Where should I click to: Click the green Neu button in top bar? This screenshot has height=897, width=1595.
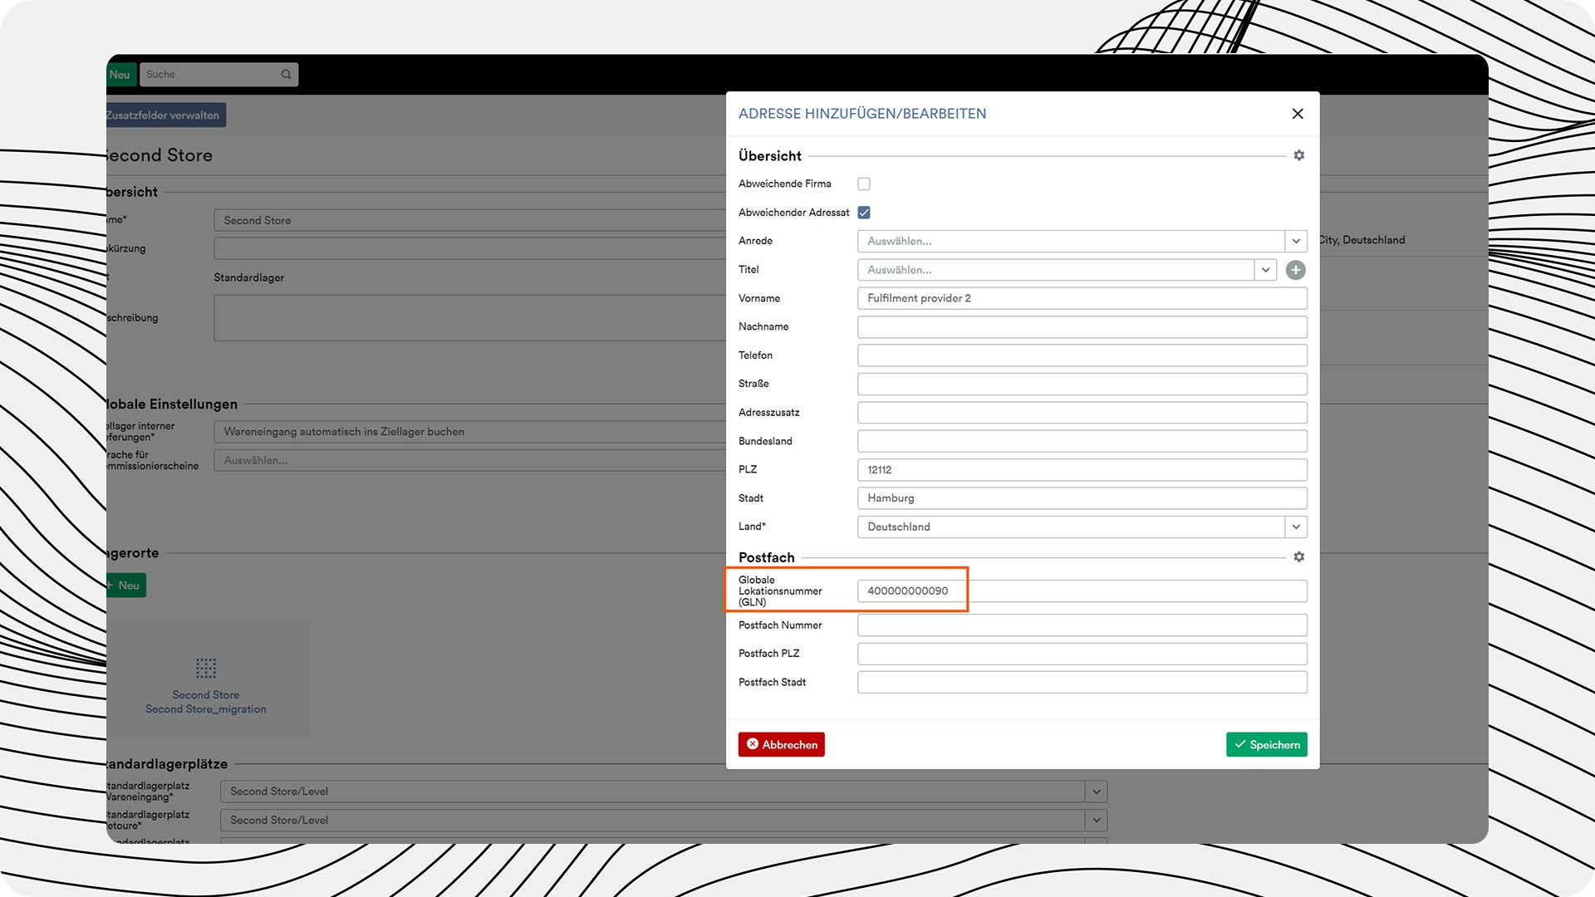[120, 75]
